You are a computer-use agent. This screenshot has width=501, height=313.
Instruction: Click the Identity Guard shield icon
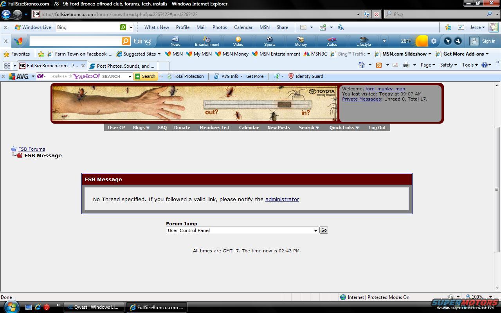tap(291, 76)
